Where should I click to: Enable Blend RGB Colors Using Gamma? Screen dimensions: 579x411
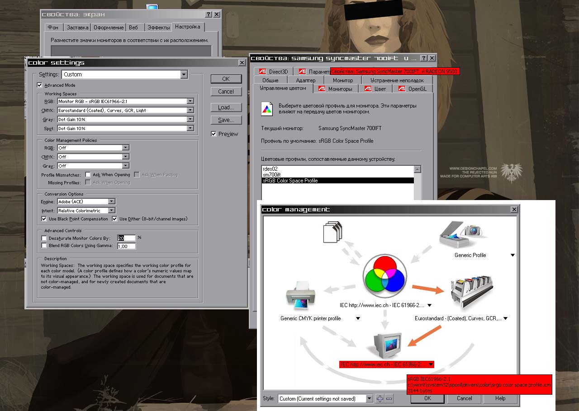(x=44, y=246)
